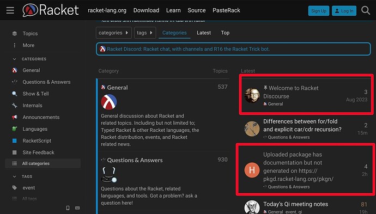Click General category icon in sidebar
Image resolution: width=376 pixels, height=214 pixels.
pos(15,70)
